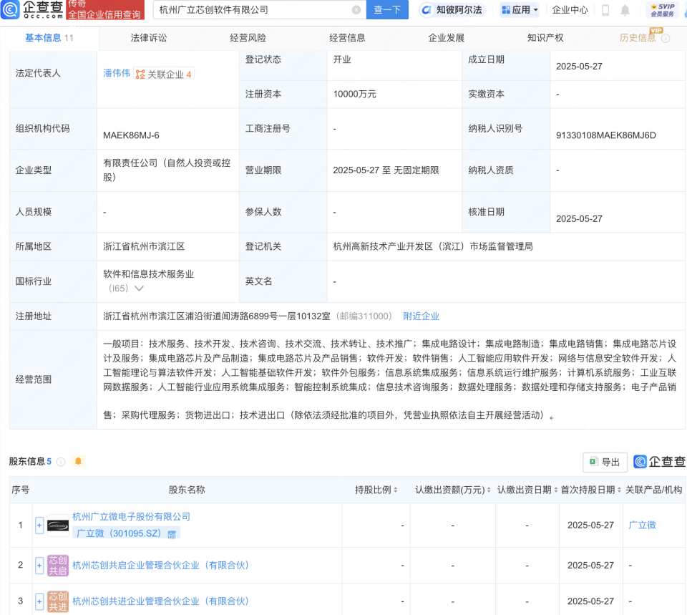Clear the search box with the X icon

tap(356, 9)
